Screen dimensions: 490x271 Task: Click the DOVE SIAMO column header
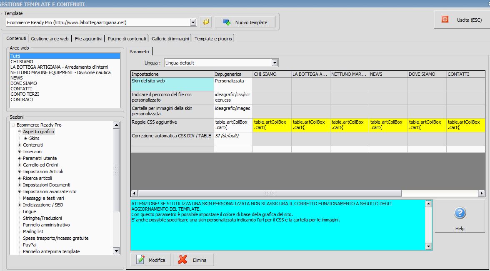point(427,74)
